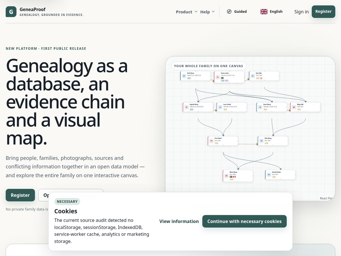Click the Cookies heading in the banner
Screen dimensions: 341x256
[x=66, y=211]
